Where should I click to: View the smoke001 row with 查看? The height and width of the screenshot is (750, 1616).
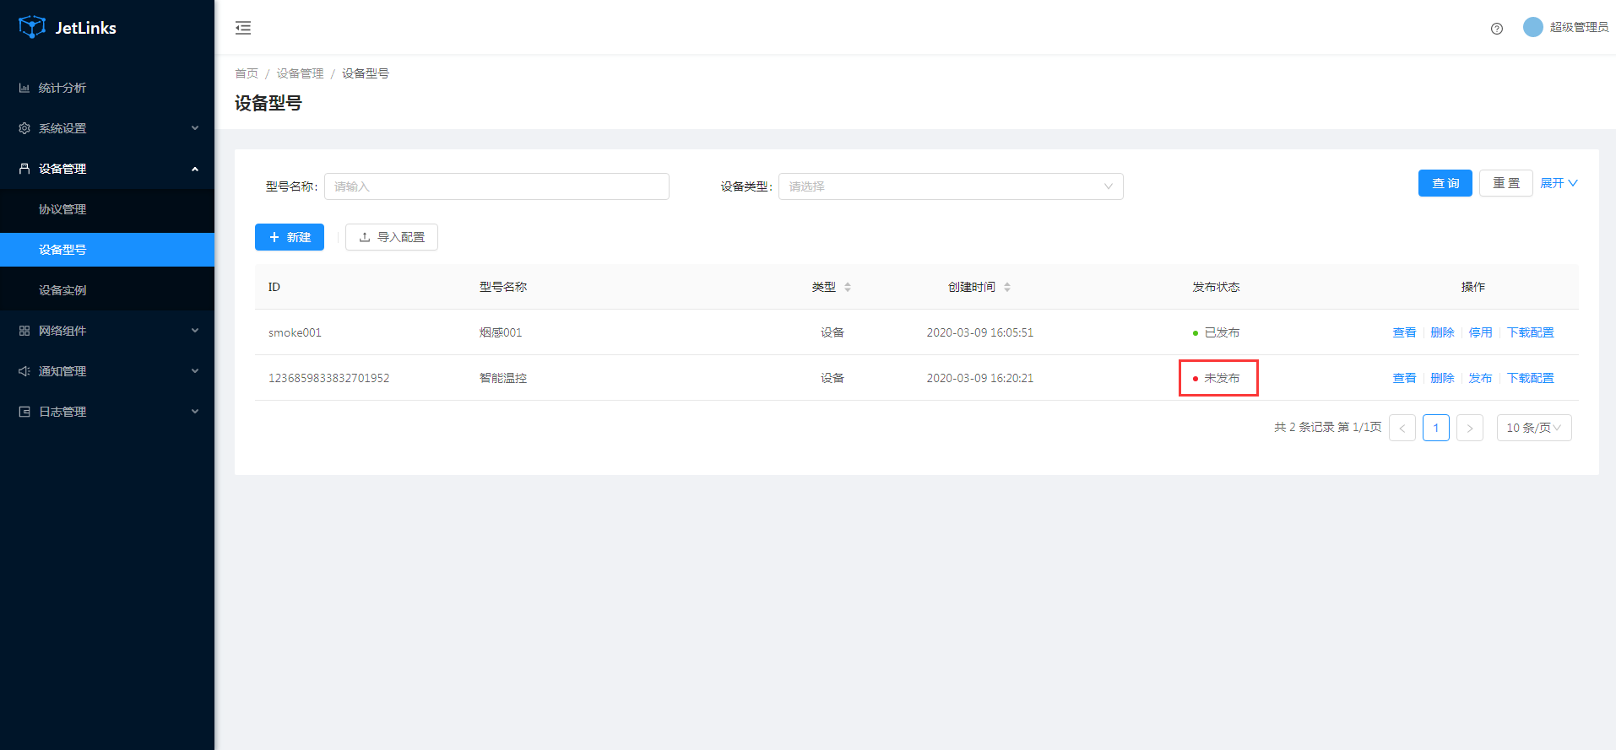click(x=1404, y=332)
